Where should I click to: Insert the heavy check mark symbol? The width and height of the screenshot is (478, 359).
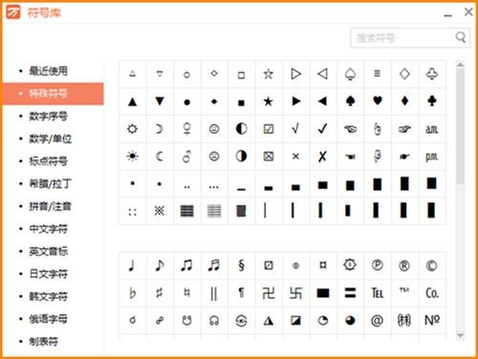(323, 129)
